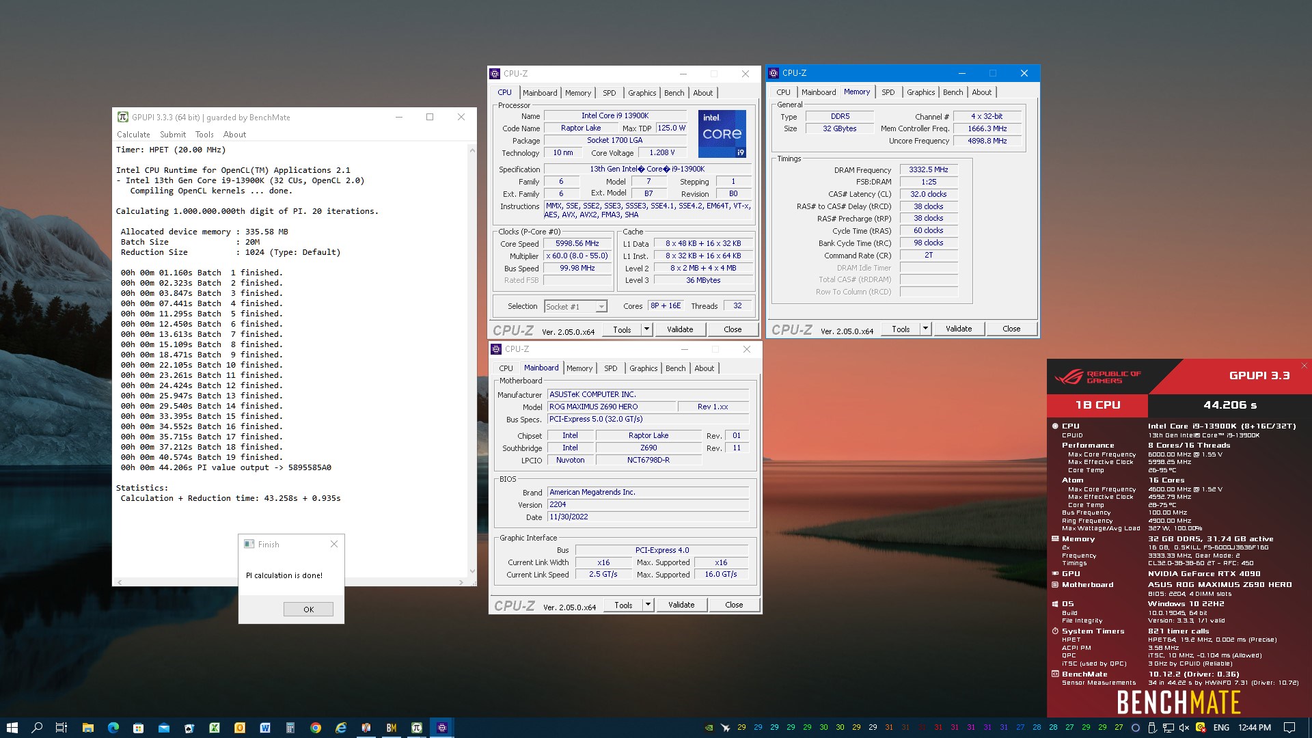Click the Core Speed 5998.56 MHz field
The width and height of the screenshot is (1312, 738).
[577, 244]
